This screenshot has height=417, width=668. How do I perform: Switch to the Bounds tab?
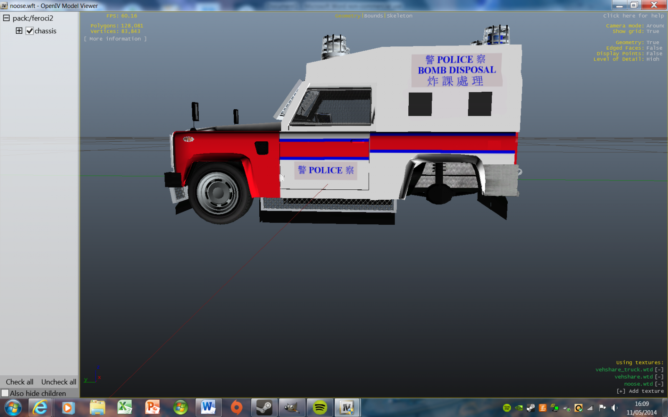tap(373, 16)
